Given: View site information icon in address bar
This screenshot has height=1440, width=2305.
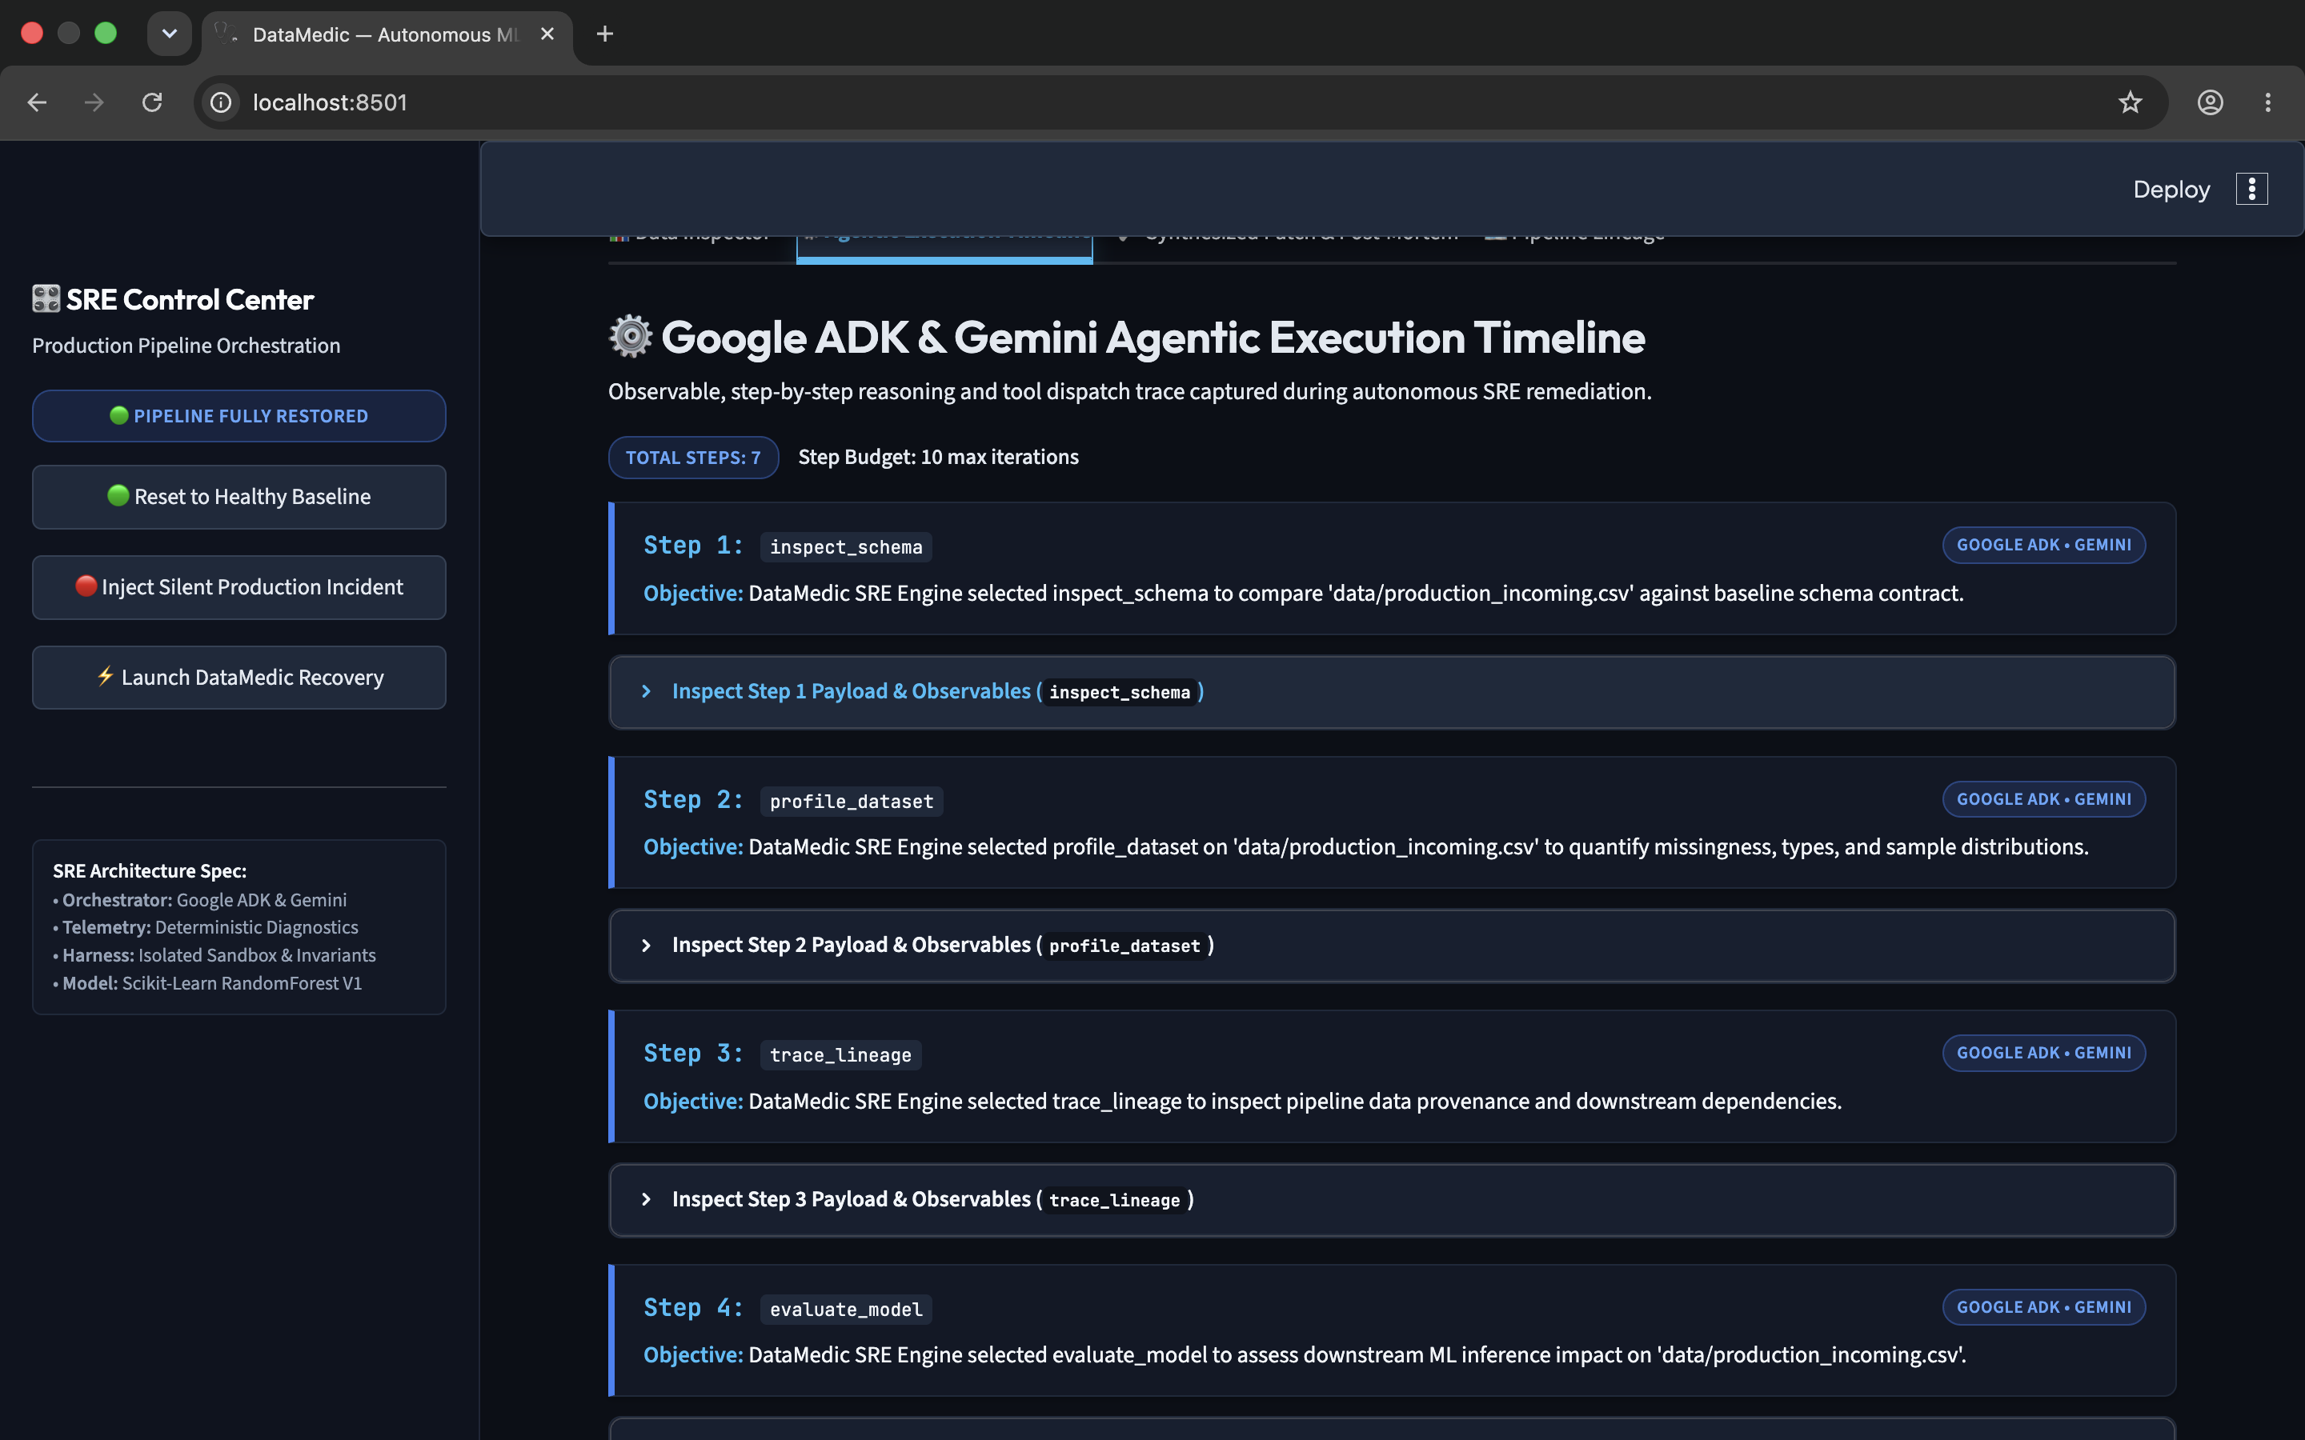Looking at the screenshot, I should 221,102.
